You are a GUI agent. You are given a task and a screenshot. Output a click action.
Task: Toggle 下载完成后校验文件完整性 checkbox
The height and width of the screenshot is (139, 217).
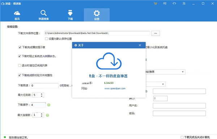pyautogui.click(x=20, y=75)
